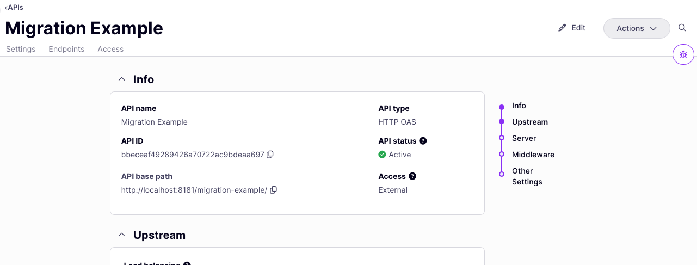Jump to Server in the section navigator
Screen dimensions: 697x265
point(523,138)
